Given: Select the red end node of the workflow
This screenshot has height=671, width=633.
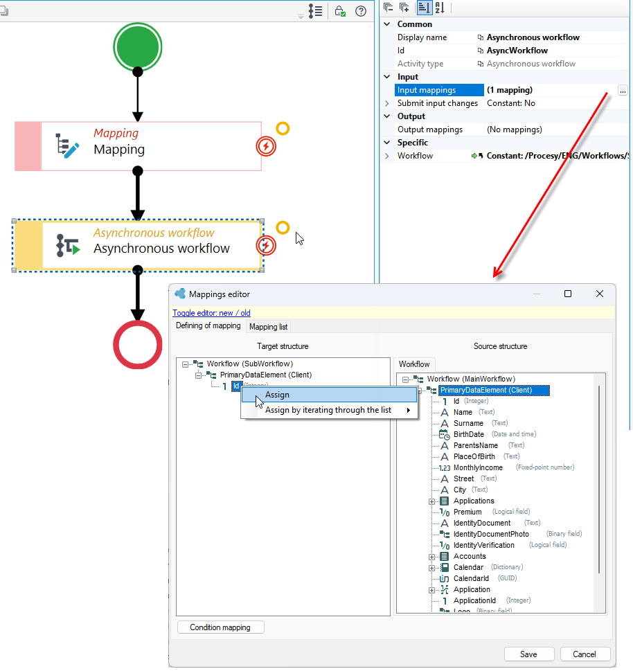Looking at the screenshot, I should (x=137, y=344).
